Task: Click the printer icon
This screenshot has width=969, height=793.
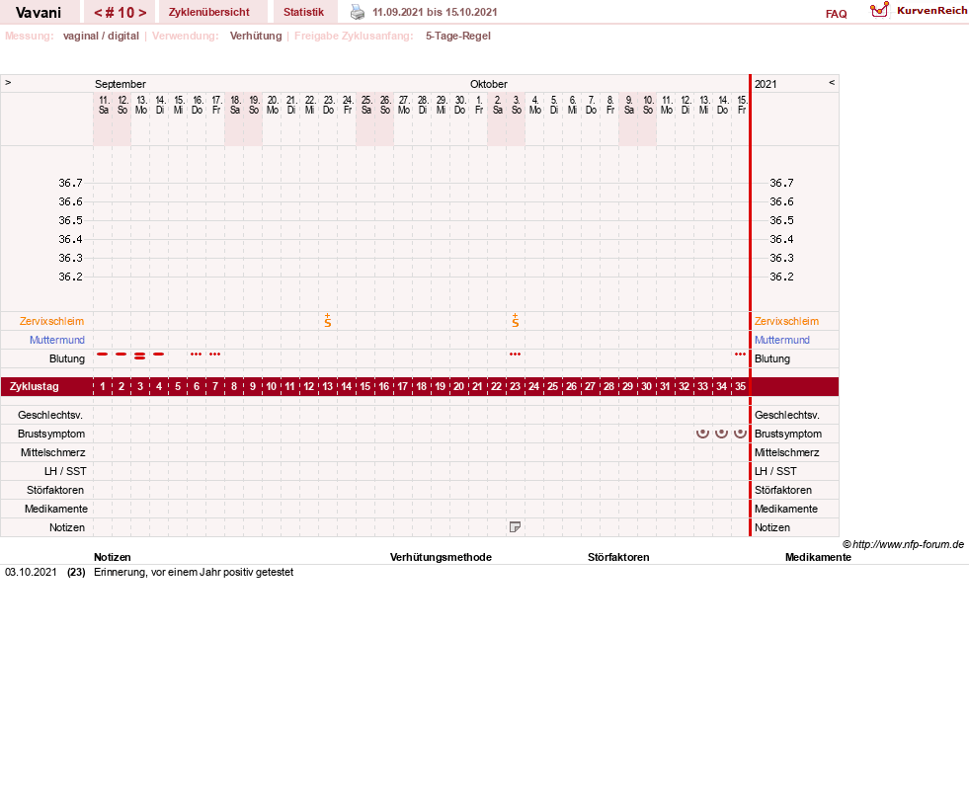Action: click(x=358, y=12)
